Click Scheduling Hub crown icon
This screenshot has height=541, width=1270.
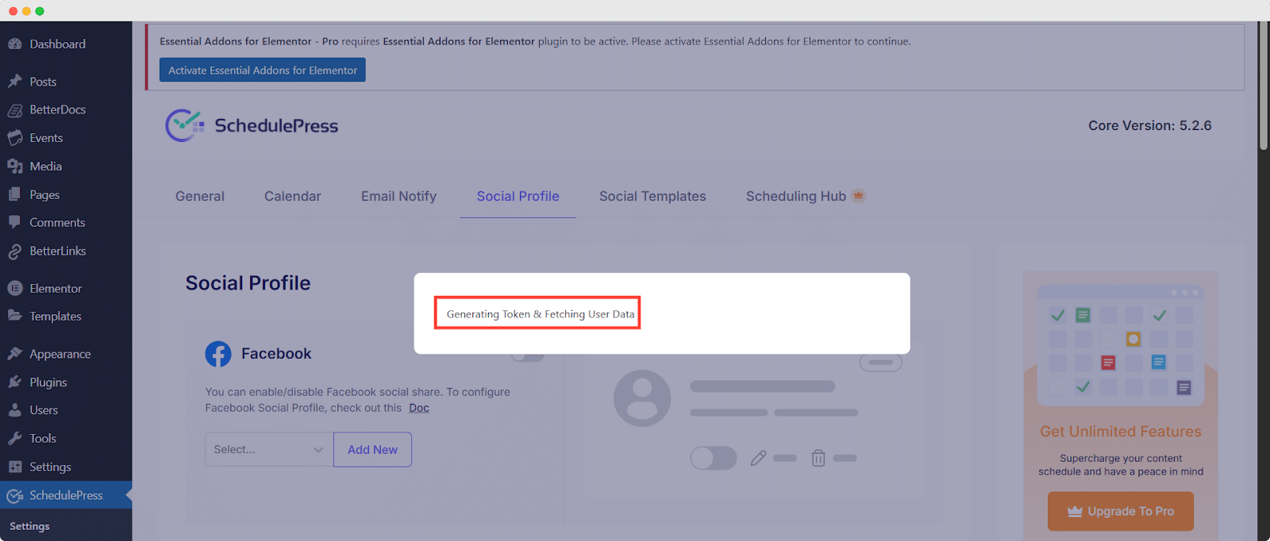(858, 195)
